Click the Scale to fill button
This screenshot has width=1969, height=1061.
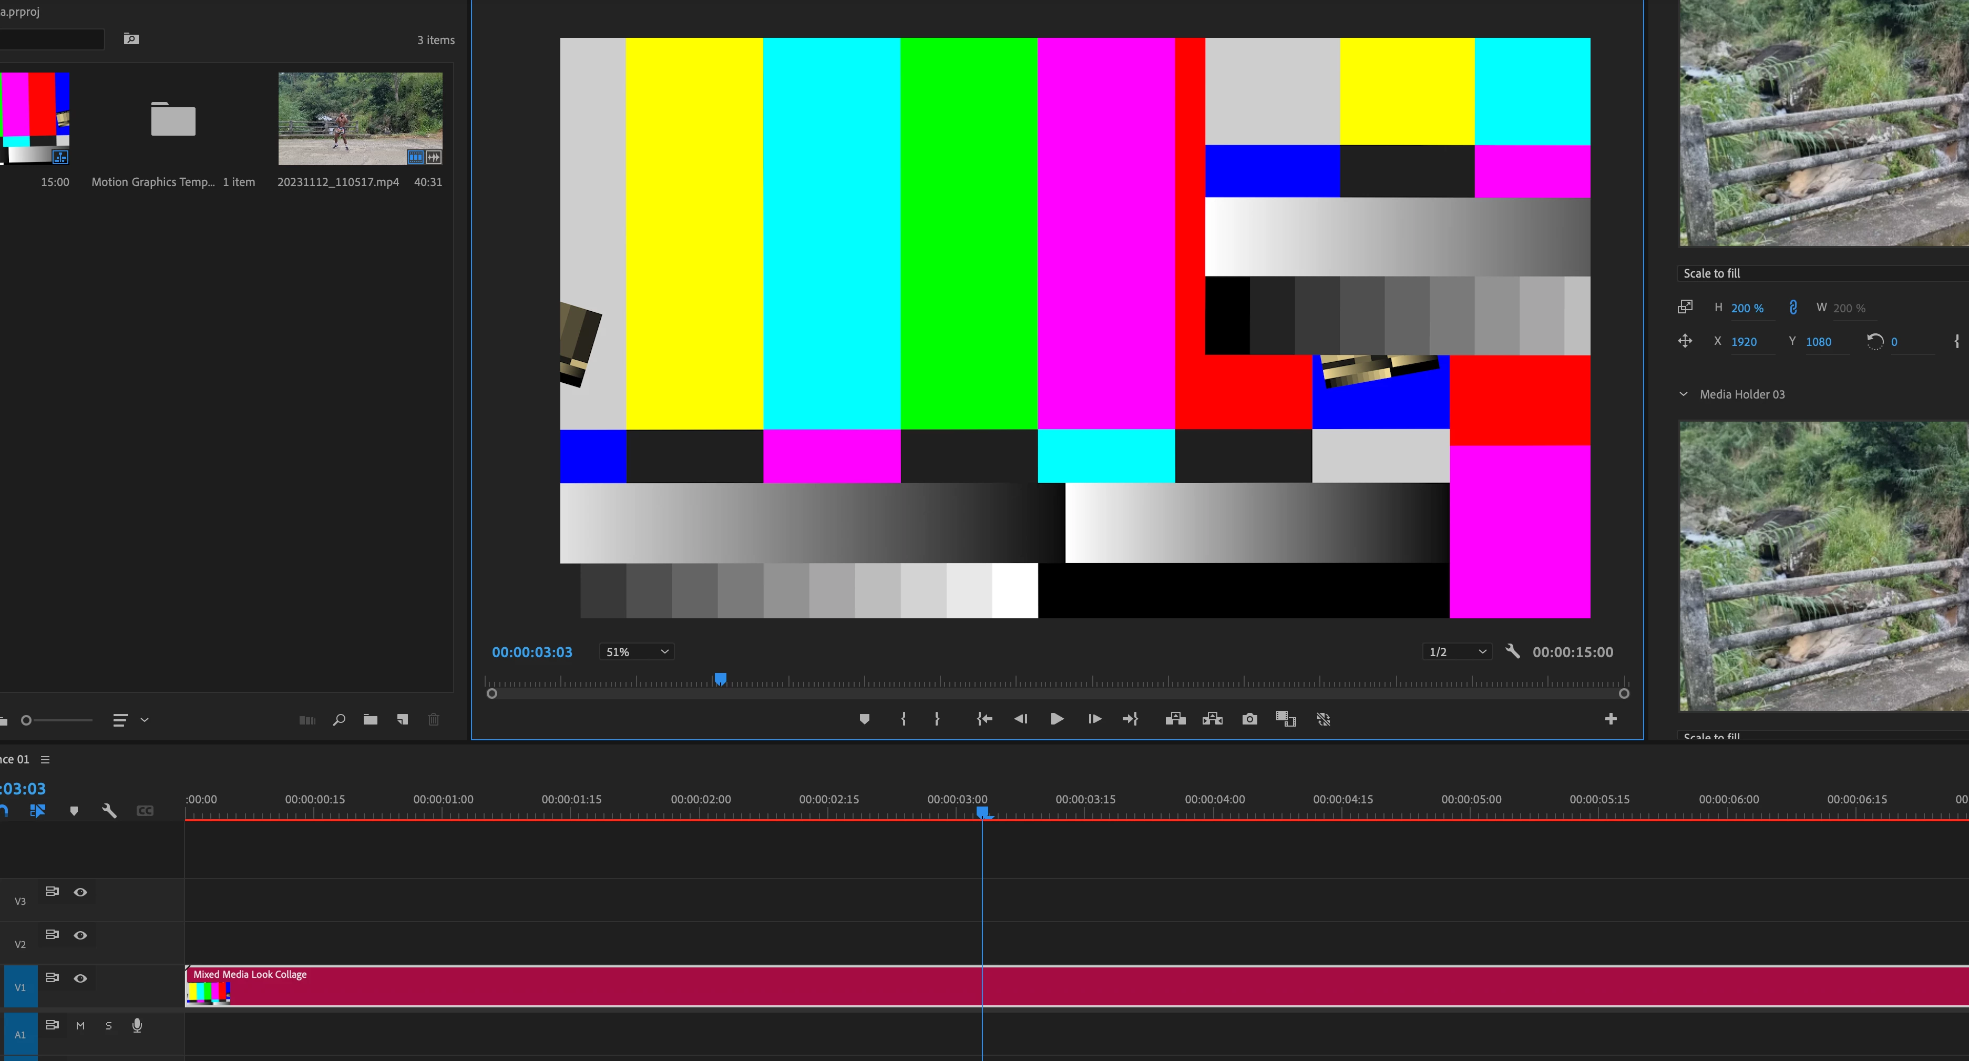pyautogui.click(x=1712, y=273)
